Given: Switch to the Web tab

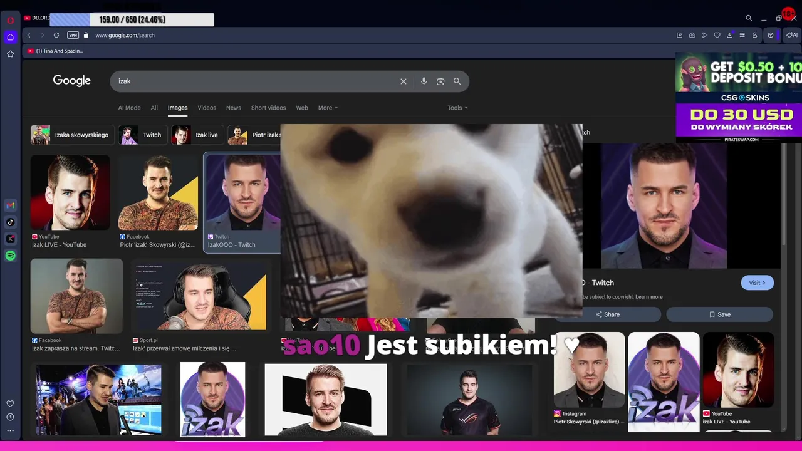Looking at the screenshot, I should tap(302, 108).
